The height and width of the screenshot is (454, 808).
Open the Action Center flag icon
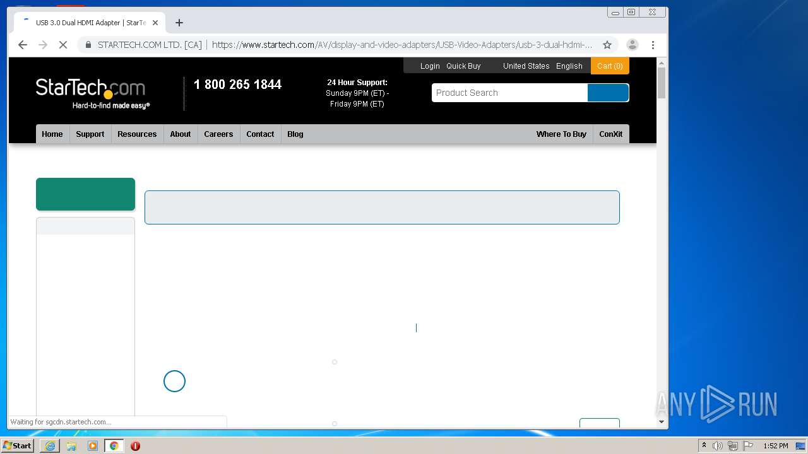click(x=748, y=446)
